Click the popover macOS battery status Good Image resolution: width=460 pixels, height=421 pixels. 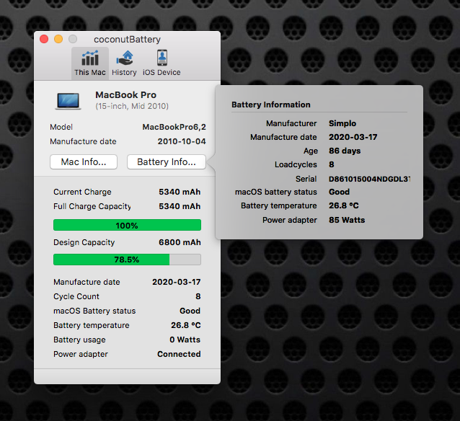click(x=339, y=192)
